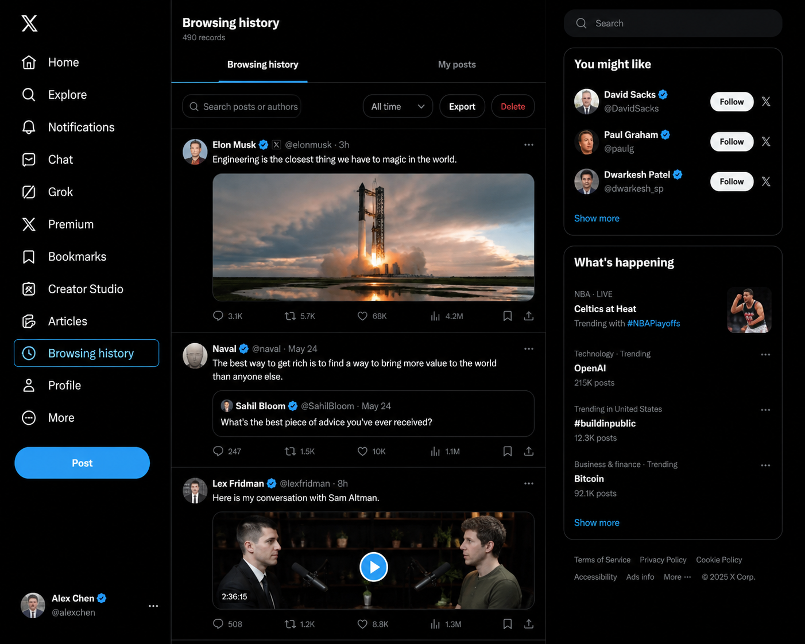Switch to the My posts tab
The width and height of the screenshot is (805, 644).
click(457, 64)
